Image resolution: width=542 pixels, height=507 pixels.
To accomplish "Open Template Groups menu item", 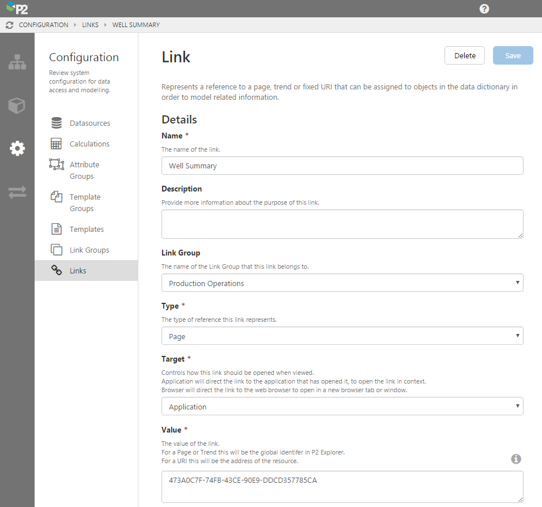I will [x=85, y=202].
